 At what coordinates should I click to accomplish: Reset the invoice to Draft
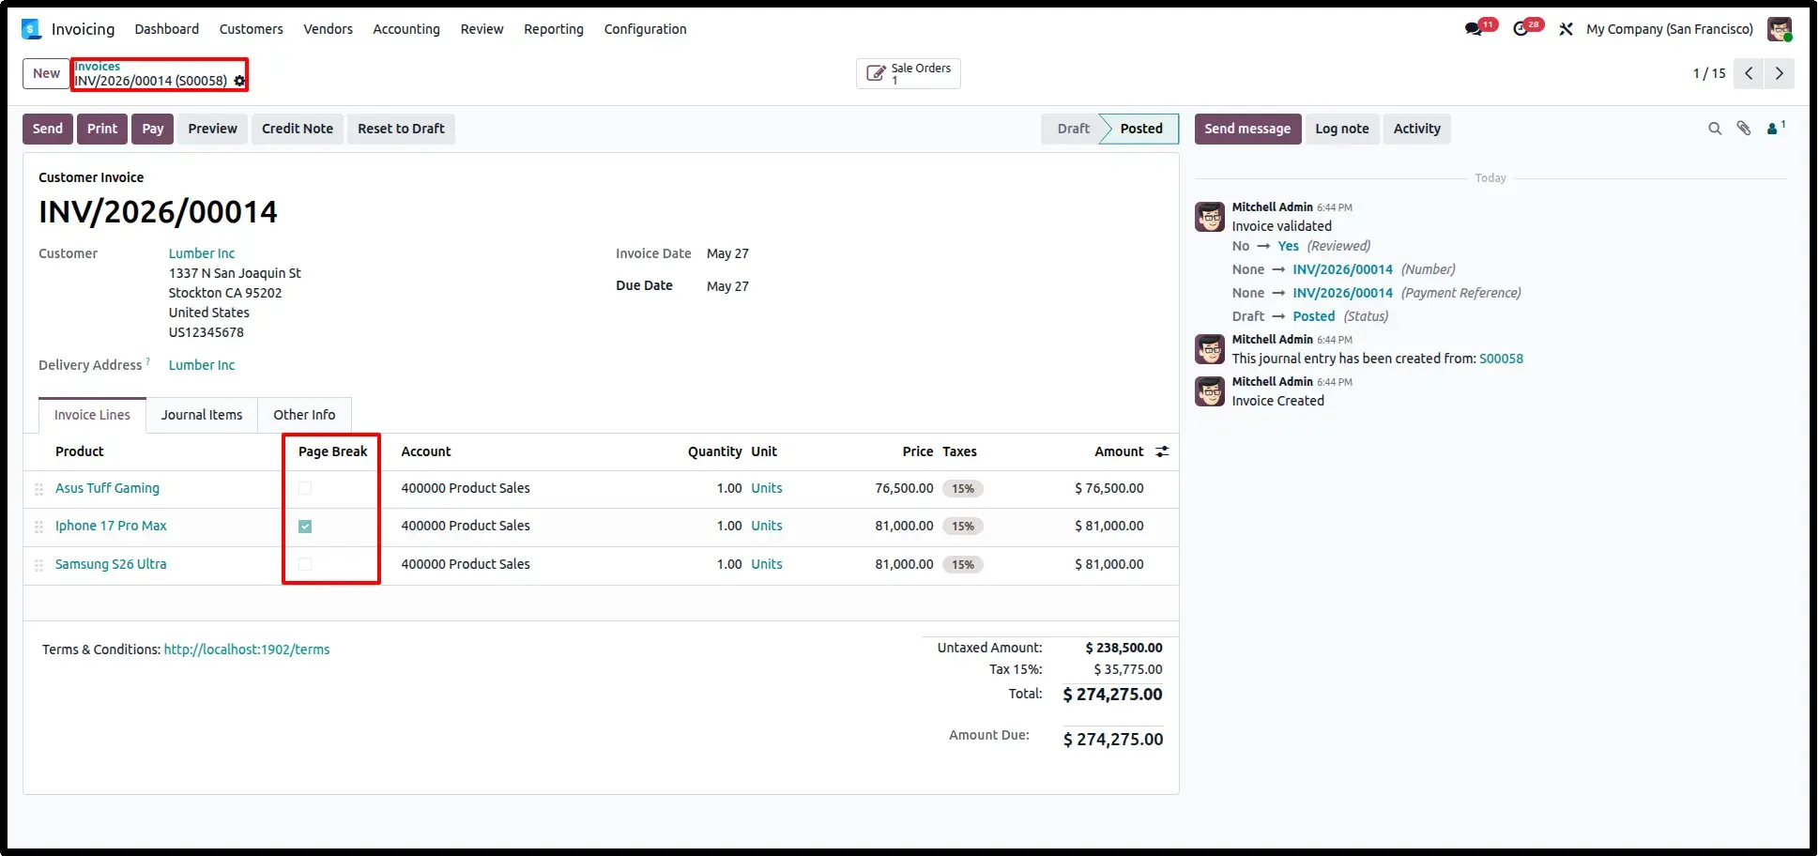click(x=401, y=129)
